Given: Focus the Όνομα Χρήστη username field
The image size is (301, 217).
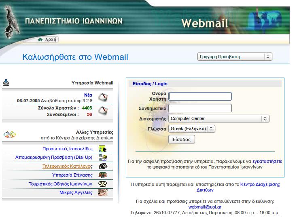Looking at the screenshot, I should [200, 97].
